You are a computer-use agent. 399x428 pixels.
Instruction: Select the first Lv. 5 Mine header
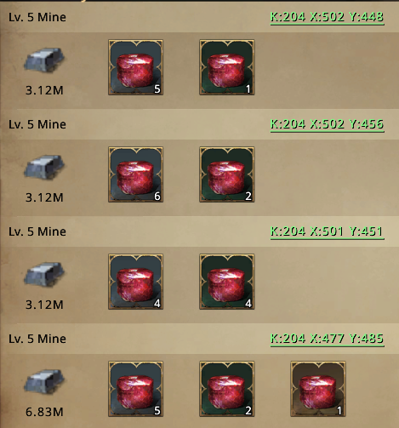coord(37,17)
